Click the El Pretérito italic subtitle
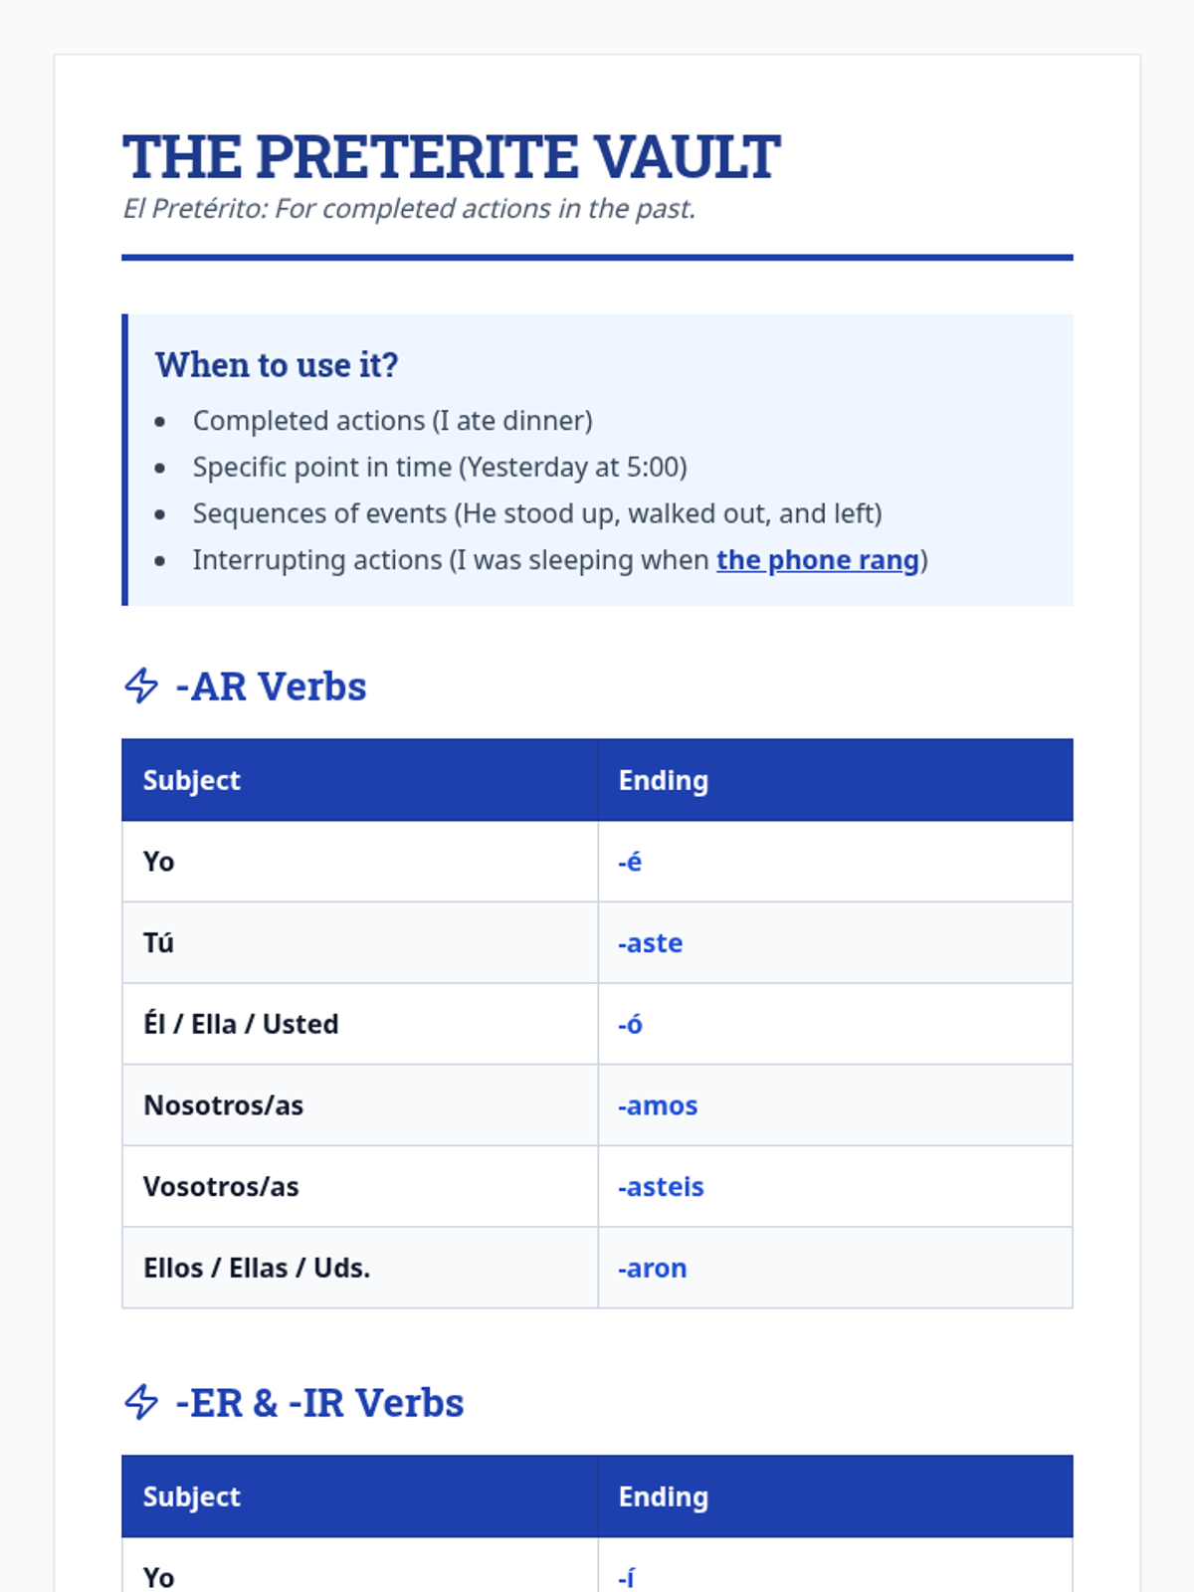Viewport: 1194px width, 1592px height. (x=409, y=209)
